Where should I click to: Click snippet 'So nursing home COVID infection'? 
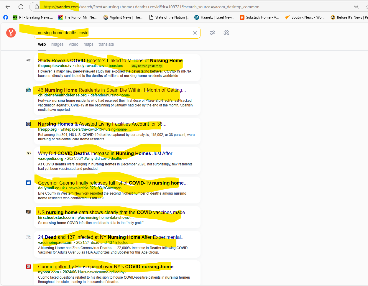(91, 223)
